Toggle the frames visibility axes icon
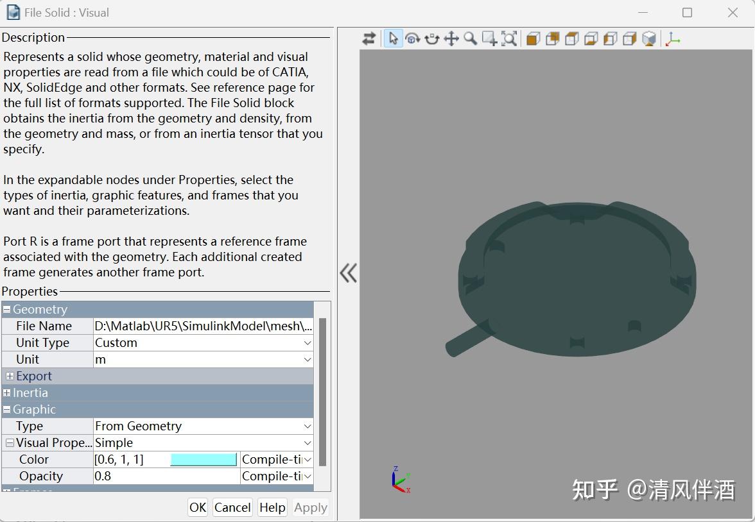Image resolution: width=755 pixels, height=522 pixels. point(673,38)
